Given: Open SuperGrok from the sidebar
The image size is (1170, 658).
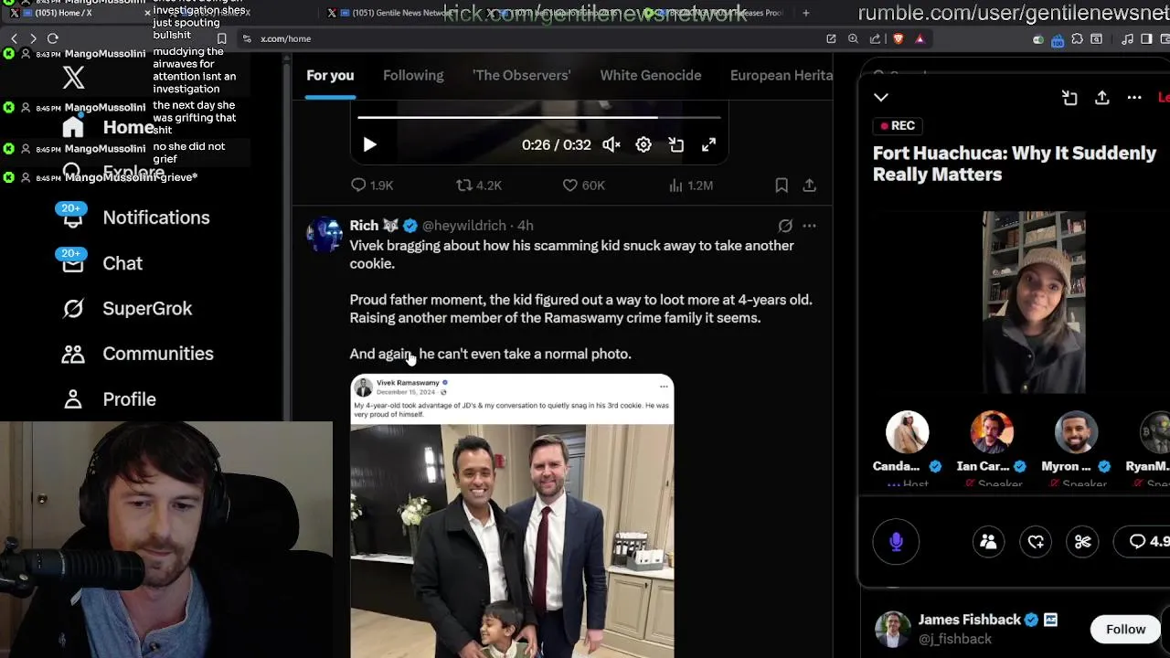Looking at the screenshot, I should pyautogui.click(x=126, y=309).
